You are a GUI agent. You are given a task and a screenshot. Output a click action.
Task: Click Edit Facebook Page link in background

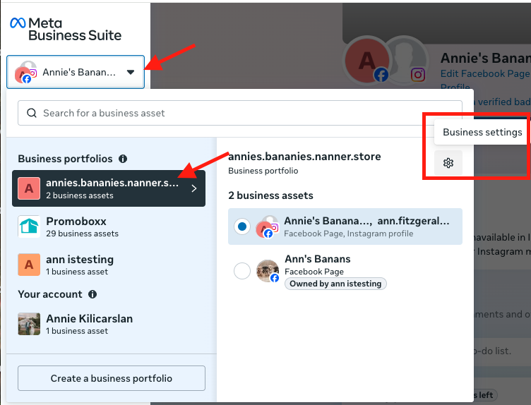point(485,74)
